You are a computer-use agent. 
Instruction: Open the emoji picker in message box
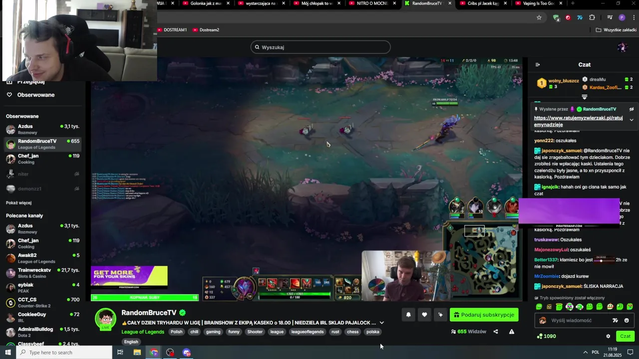click(627, 321)
